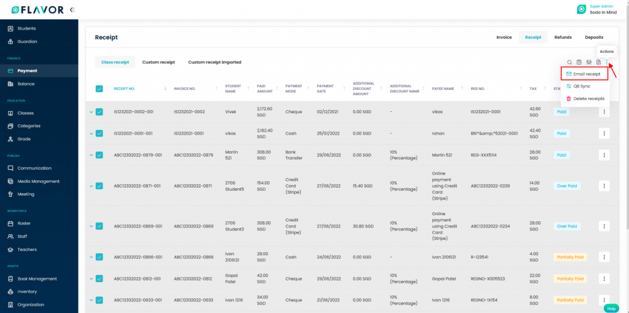629x313 pixels.
Task: Open Inventory in the sidebar
Action: 27,291
